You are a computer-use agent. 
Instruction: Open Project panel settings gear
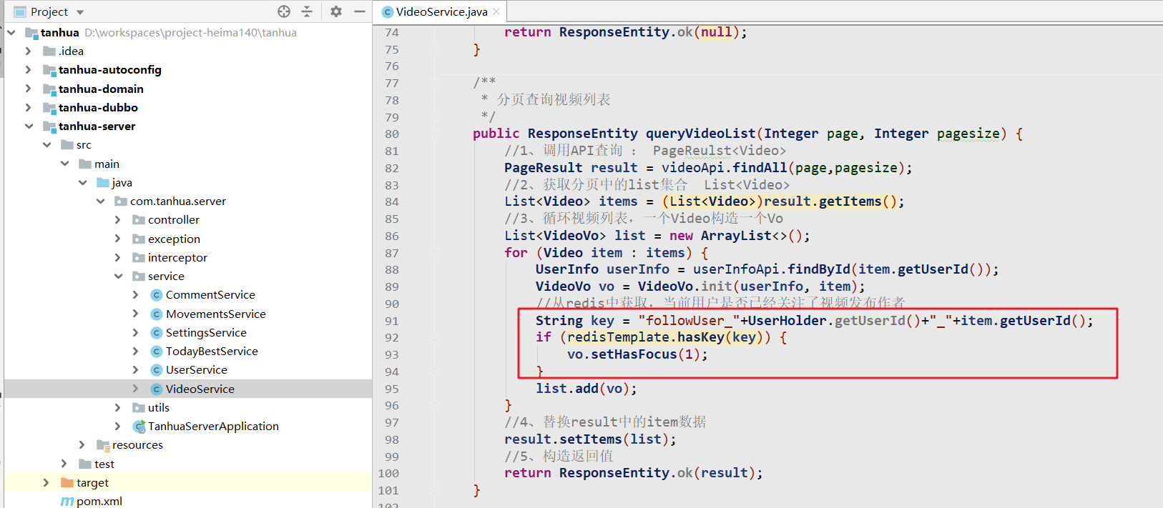[336, 11]
